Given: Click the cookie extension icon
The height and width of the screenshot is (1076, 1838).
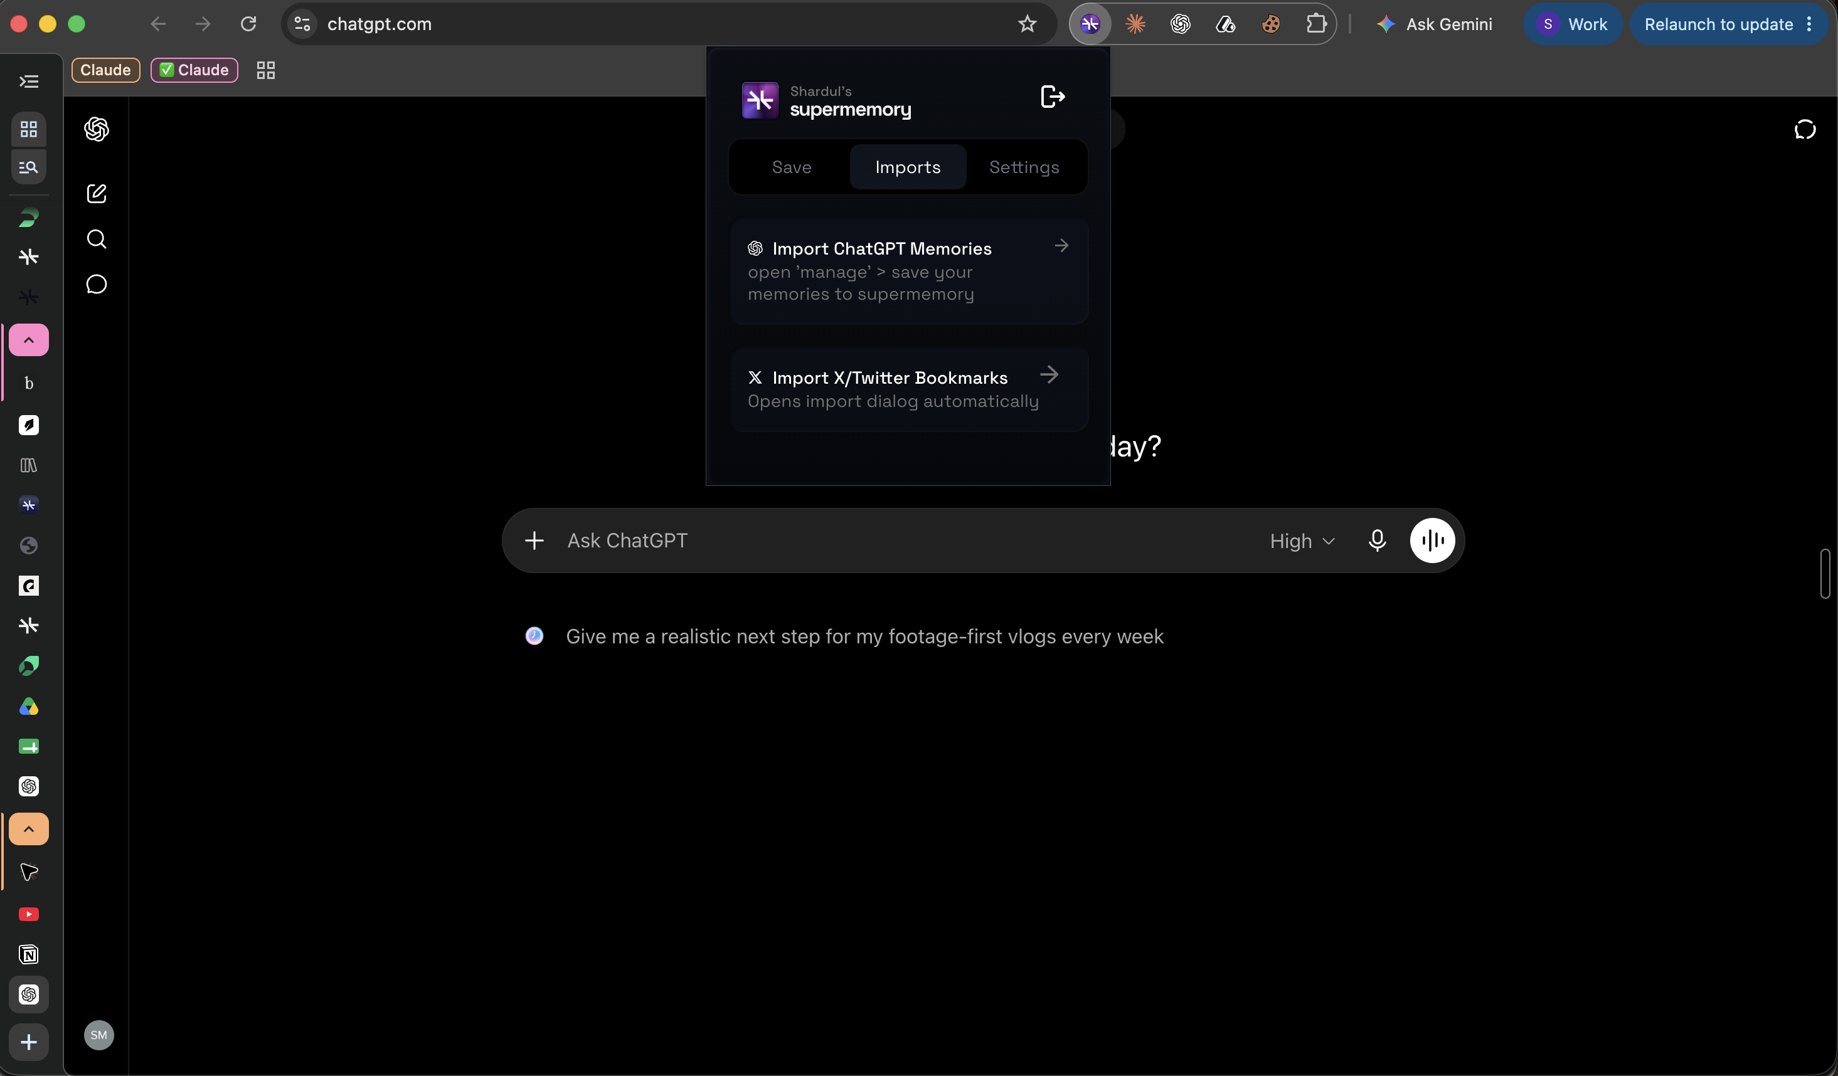Looking at the screenshot, I should click(x=1270, y=24).
